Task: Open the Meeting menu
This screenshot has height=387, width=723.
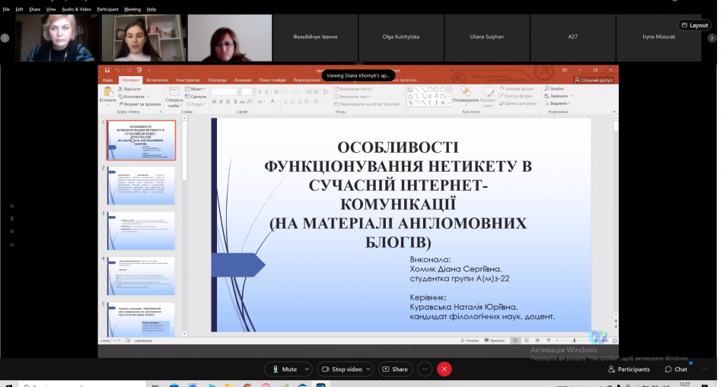Action: click(132, 9)
